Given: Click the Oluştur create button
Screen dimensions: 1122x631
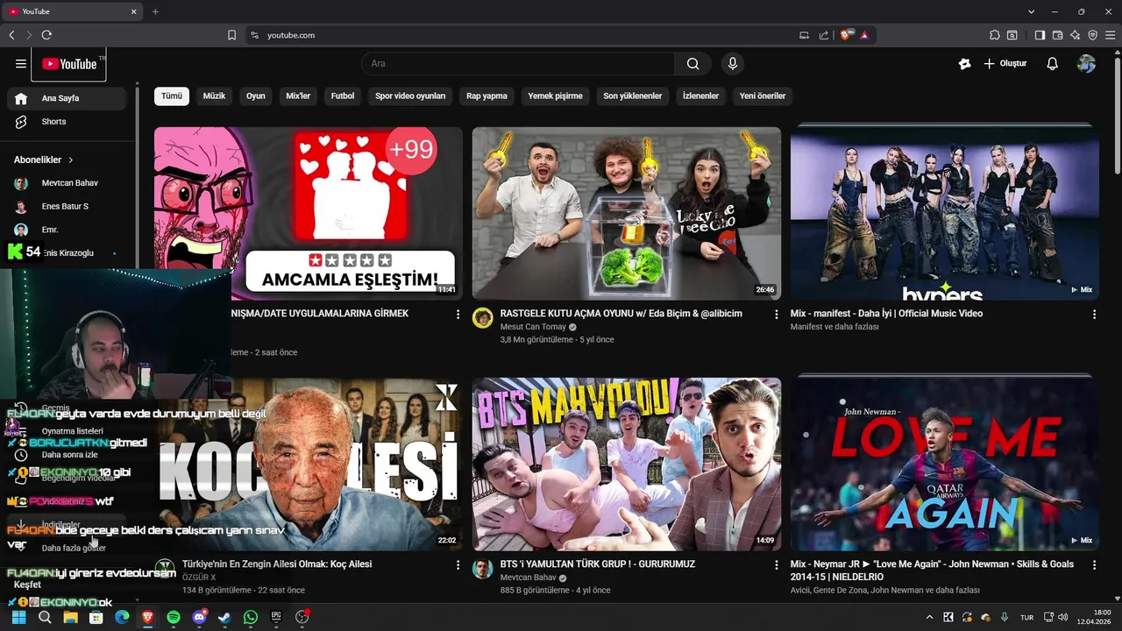Looking at the screenshot, I should pyautogui.click(x=1005, y=64).
